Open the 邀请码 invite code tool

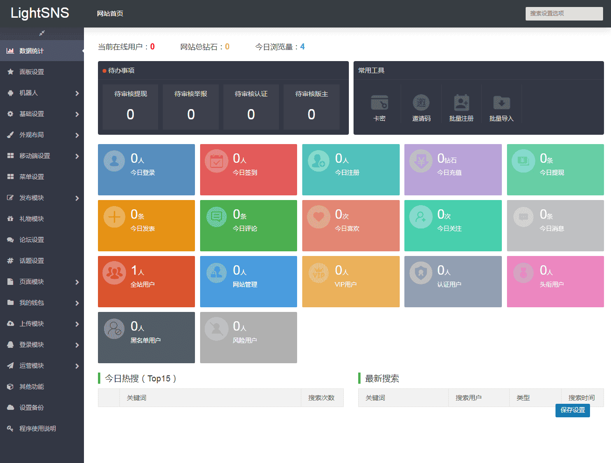(x=421, y=104)
